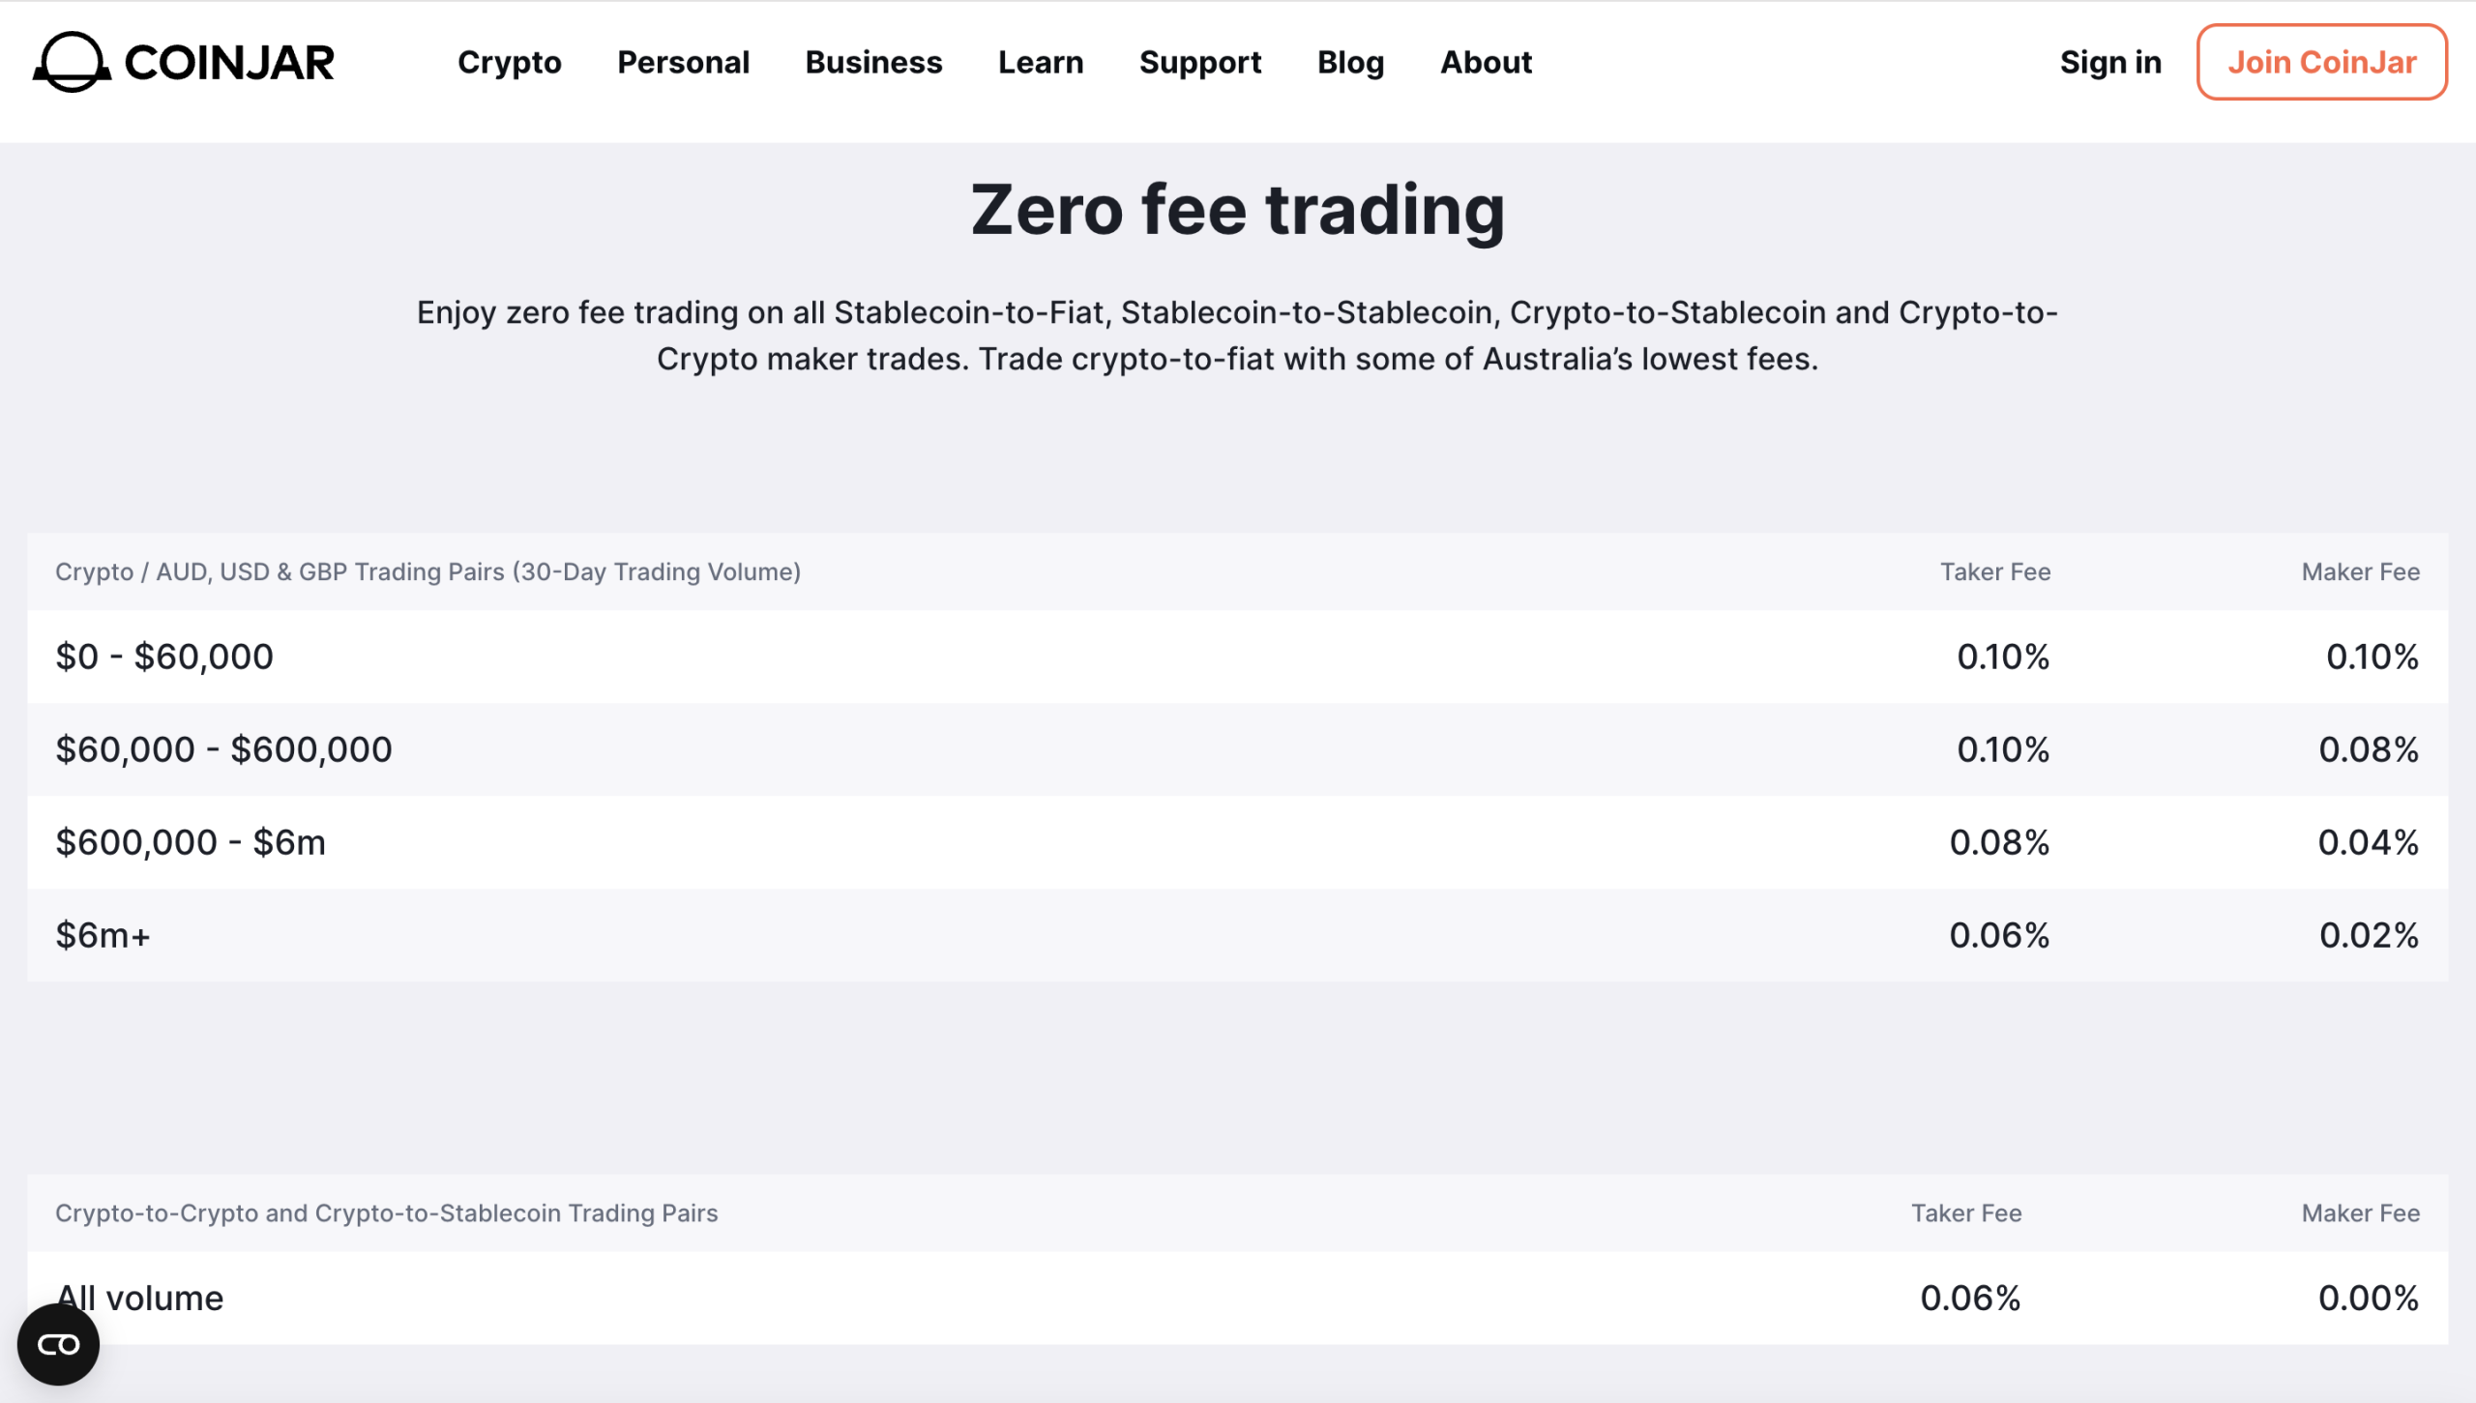The height and width of the screenshot is (1403, 2476).
Task: Click the Crypto-to-Crypto Trading Pairs header
Action: (387, 1213)
